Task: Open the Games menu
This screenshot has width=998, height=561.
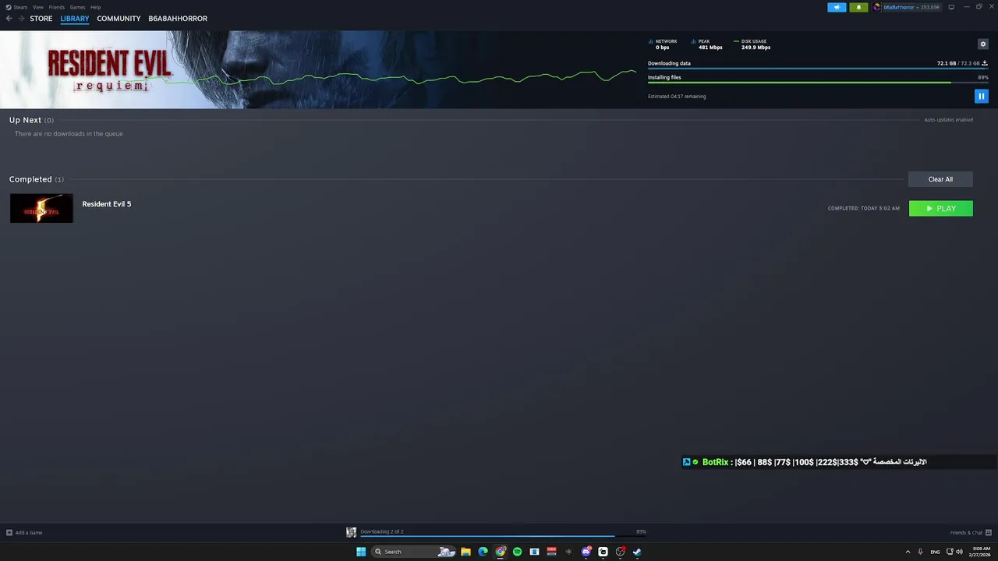Action: (77, 7)
